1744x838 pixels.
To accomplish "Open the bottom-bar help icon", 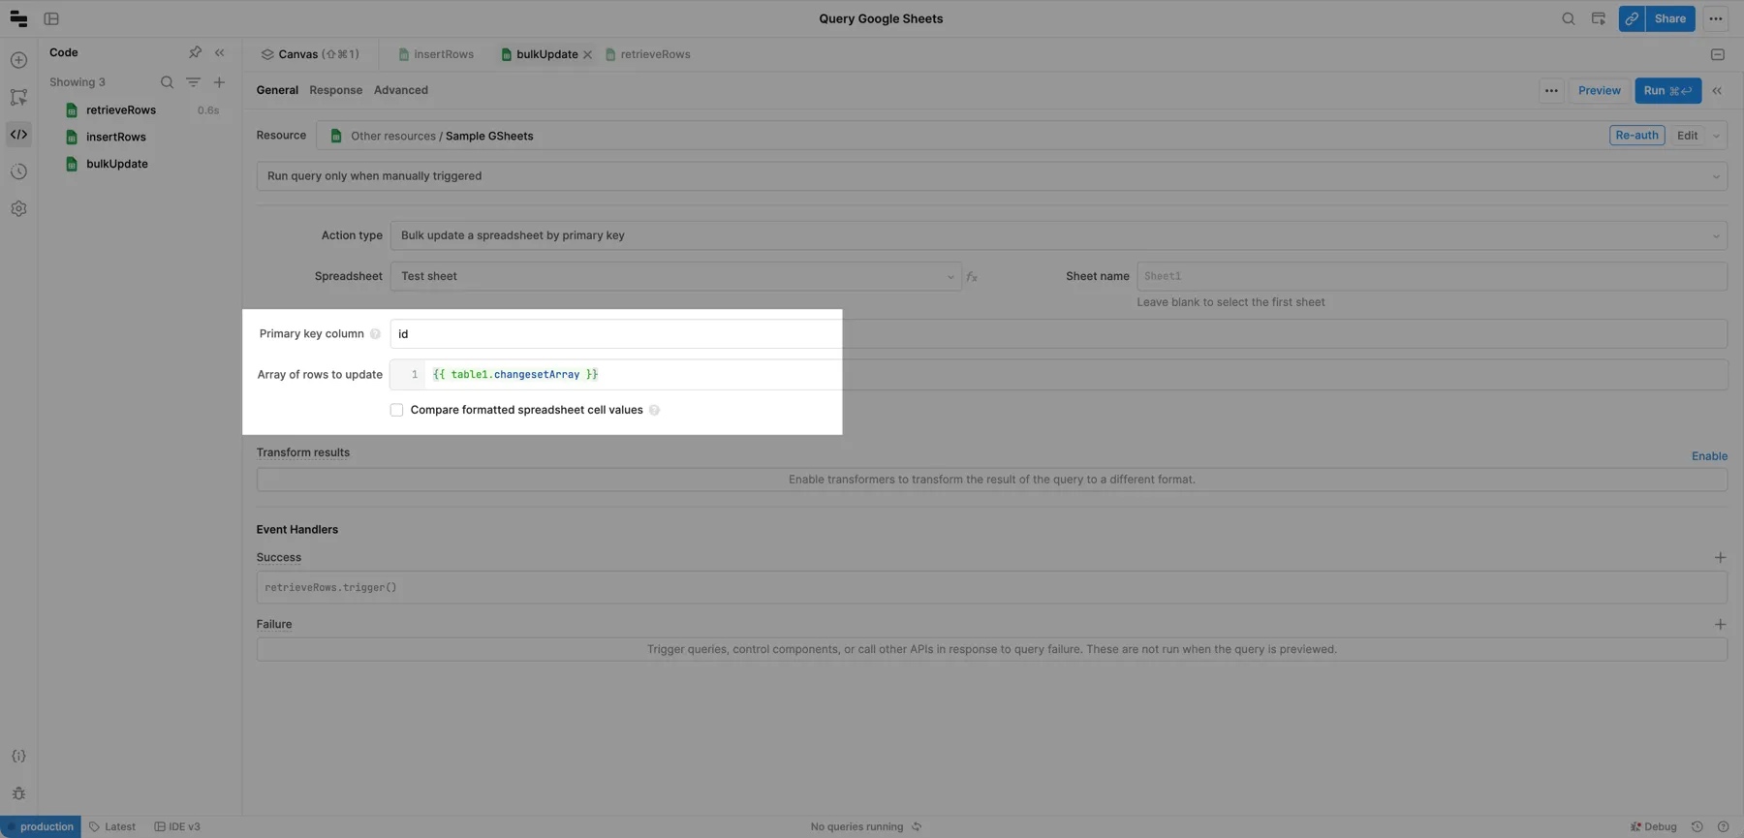I will pos(1723,826).
